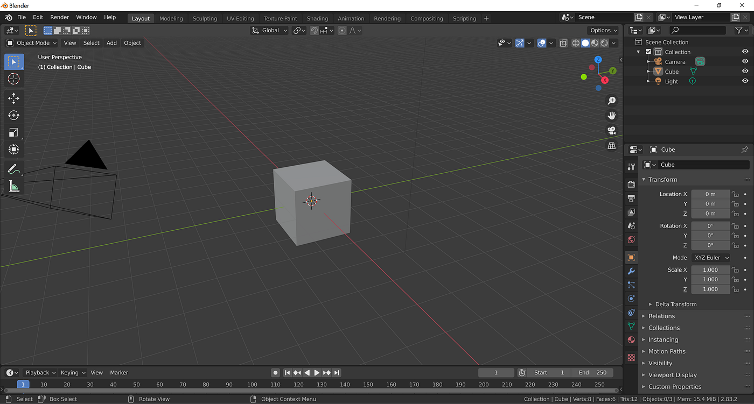Expand the Cube tree item arrow

pos(648,72)
